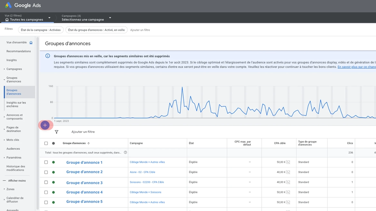Open Historique des modifications

[x=15, y=168]
